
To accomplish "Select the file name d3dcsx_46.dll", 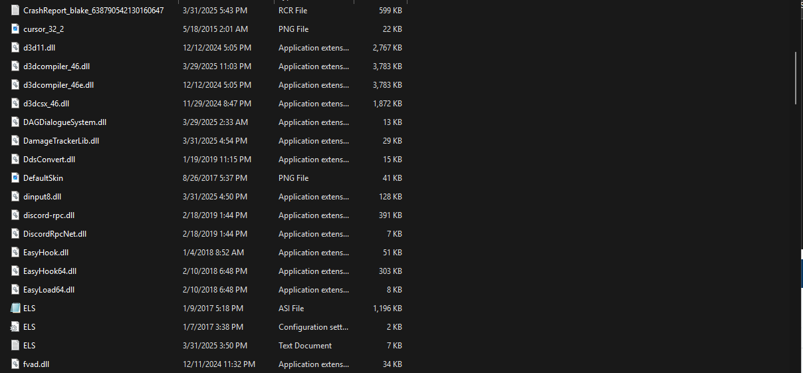I will tap(46, 104).
